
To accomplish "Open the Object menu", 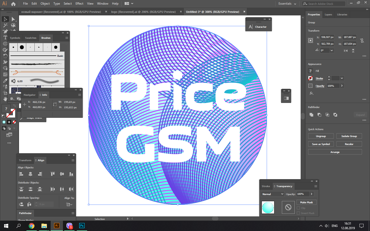I will coord(45,4).
